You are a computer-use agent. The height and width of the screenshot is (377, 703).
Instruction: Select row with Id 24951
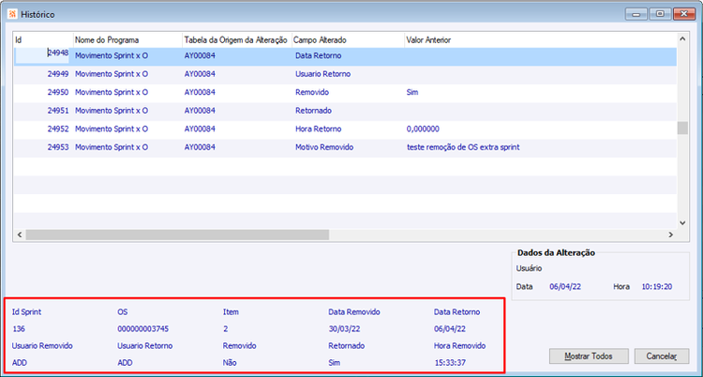[345, 111]
